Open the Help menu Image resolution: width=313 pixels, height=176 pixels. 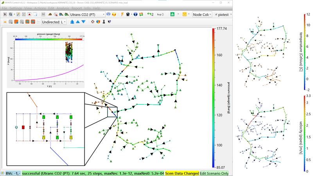click(97, 8)
